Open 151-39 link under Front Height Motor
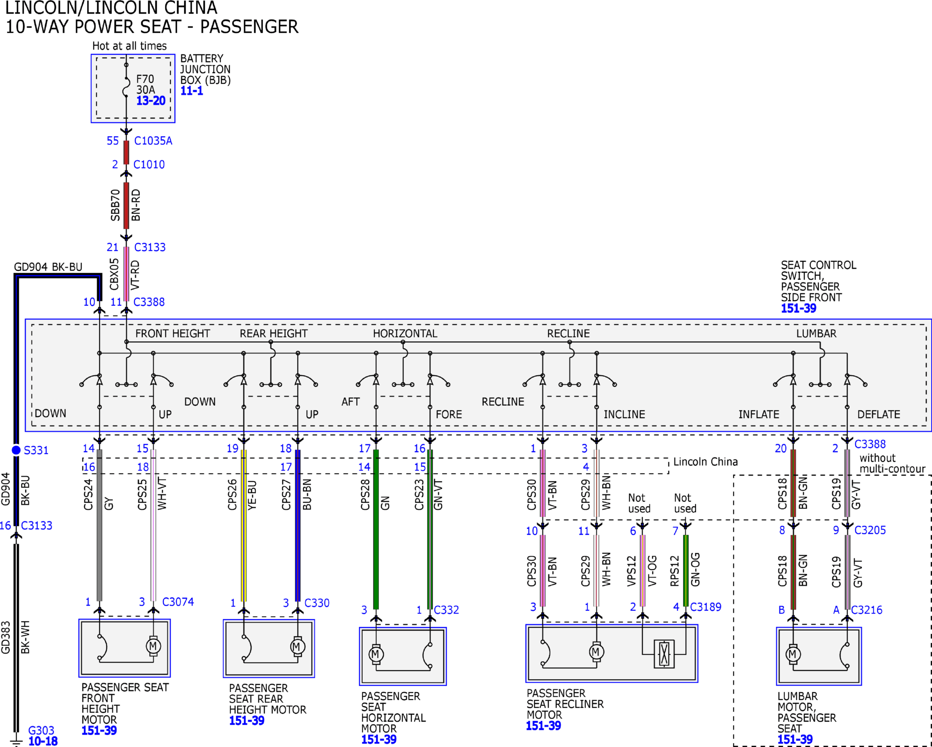The height and width of the screenshot is (747, 932). [99, 730]
